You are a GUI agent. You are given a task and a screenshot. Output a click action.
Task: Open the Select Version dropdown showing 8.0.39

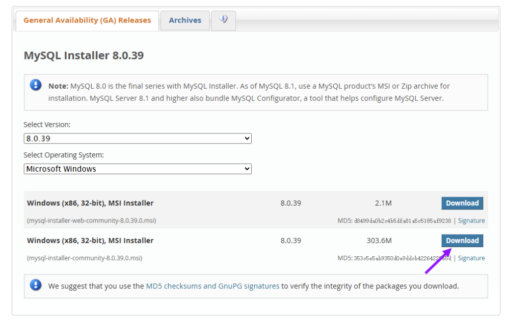pyautogui.click(x=138, y=139)
